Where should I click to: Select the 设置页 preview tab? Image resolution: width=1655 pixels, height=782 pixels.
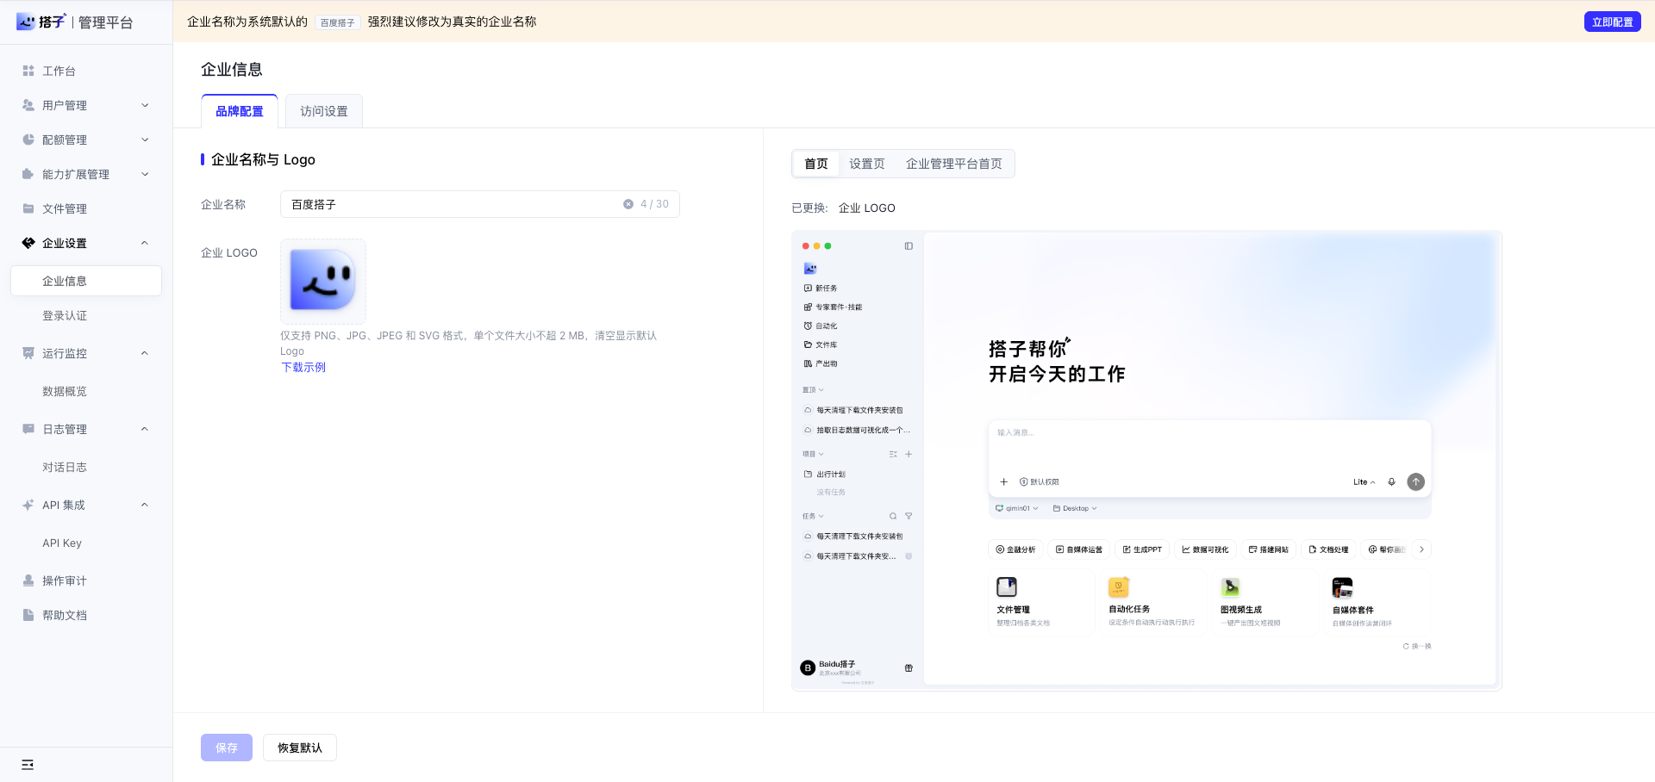(x=867, y=164)
